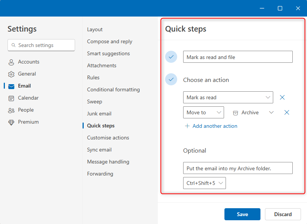307x224 pixels.
Task: Click checkmark circle beside Choose an action
Action: (171, 80)
